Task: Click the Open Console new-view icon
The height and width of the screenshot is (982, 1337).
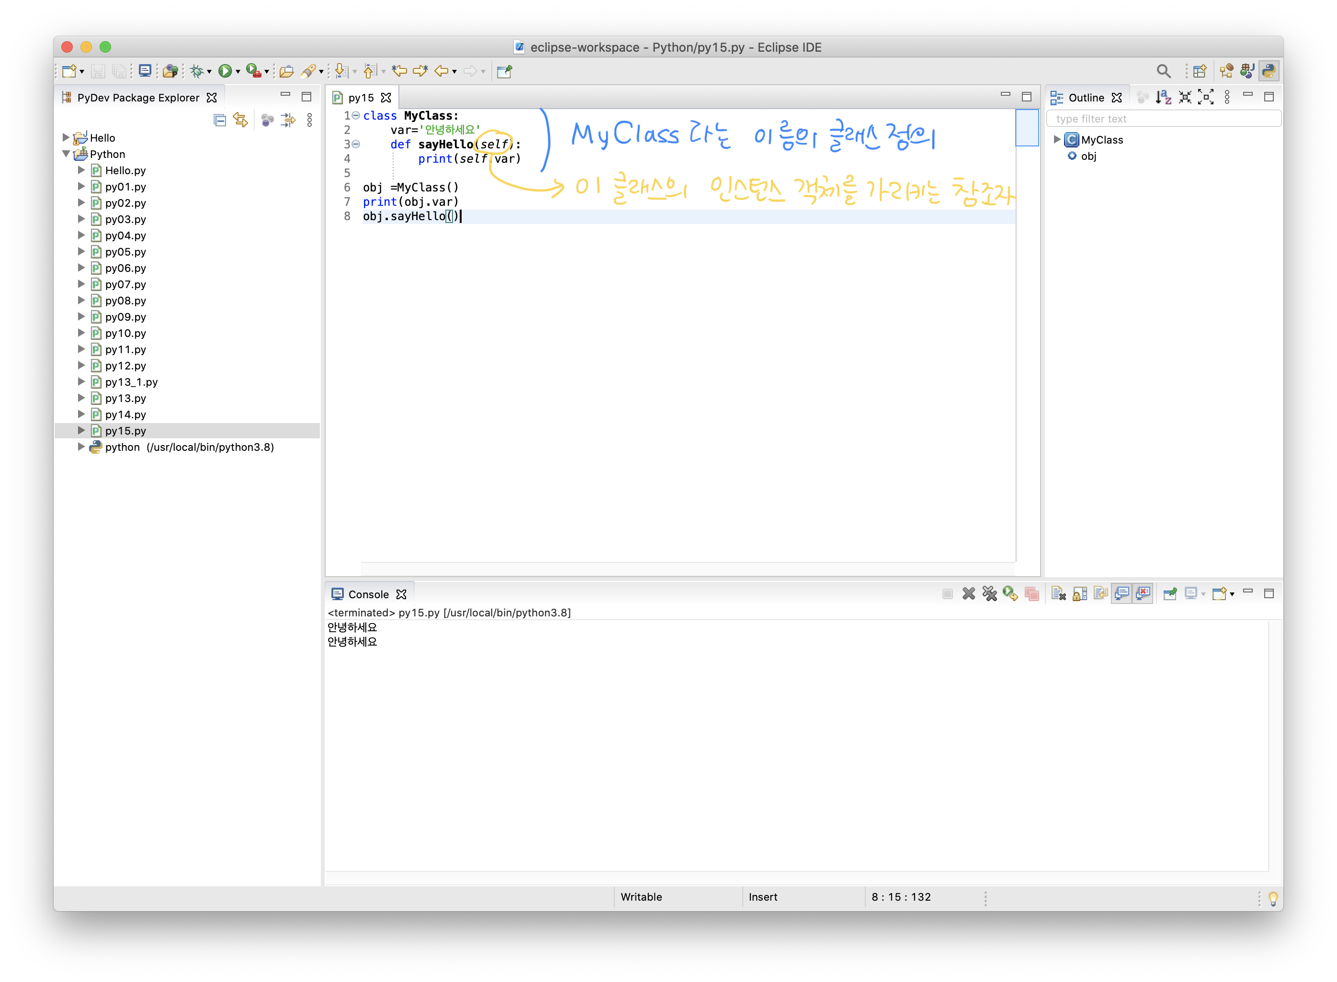Action: pyautogui.click(x=1219, y=594)
